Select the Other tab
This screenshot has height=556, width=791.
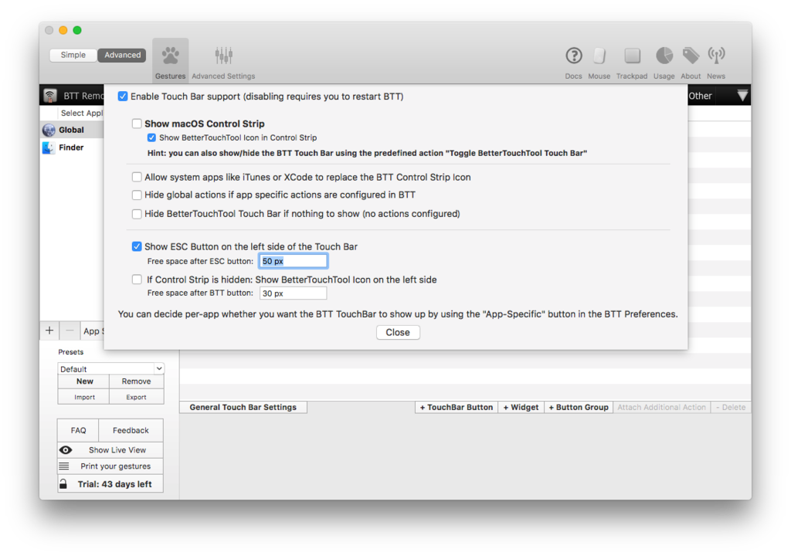700,96
